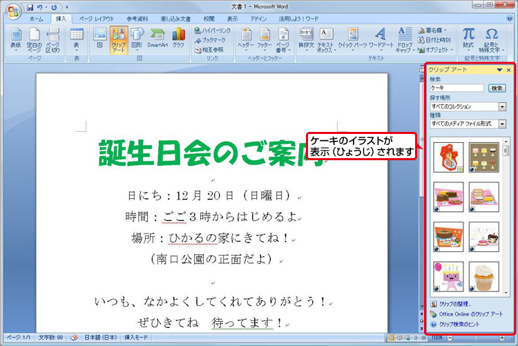
Task: Select the white frosted cupcake thumbnail
Action: point(483,277)
